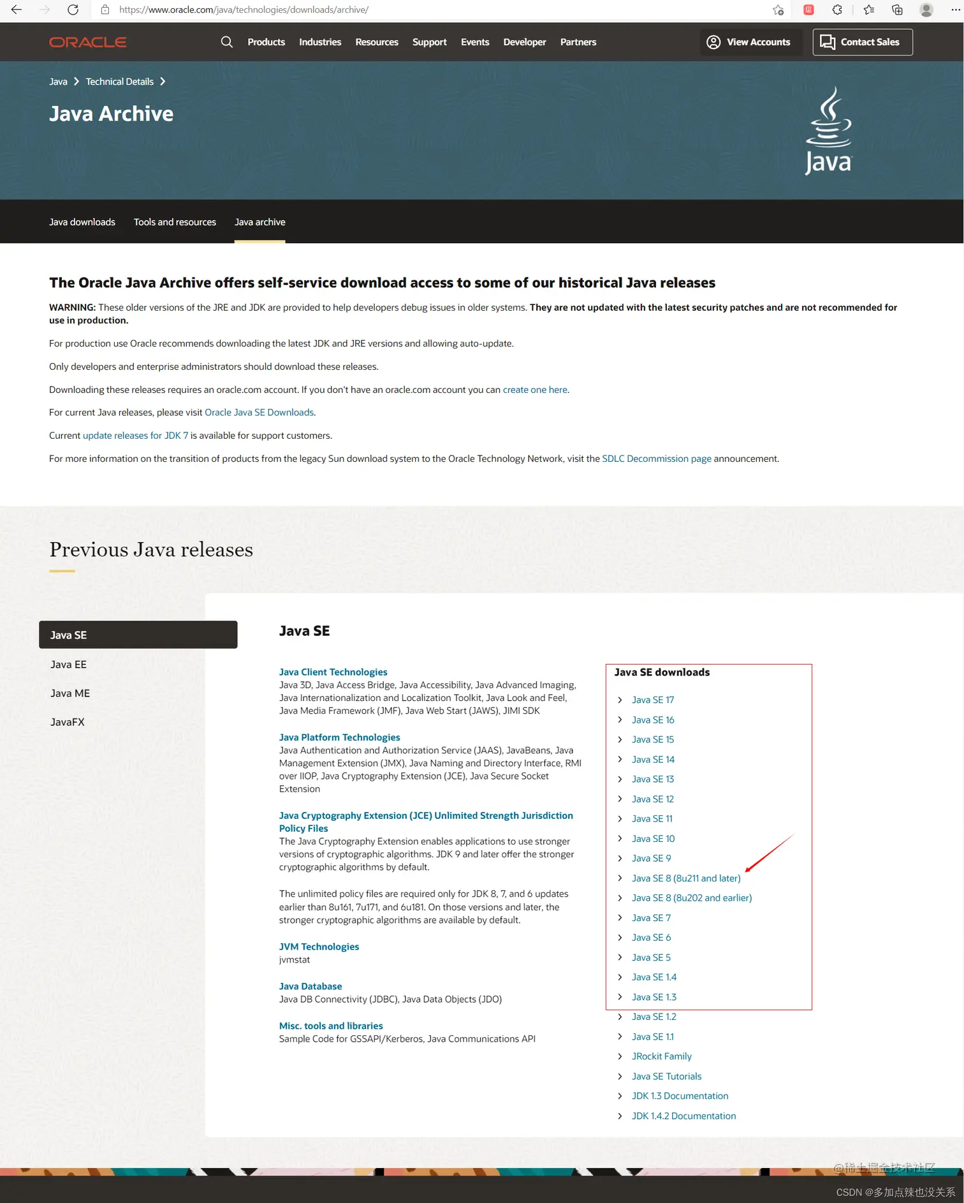This screenshot has height=1203, width=964.
Task: Open the collections icon
Action: pos(897,10)
